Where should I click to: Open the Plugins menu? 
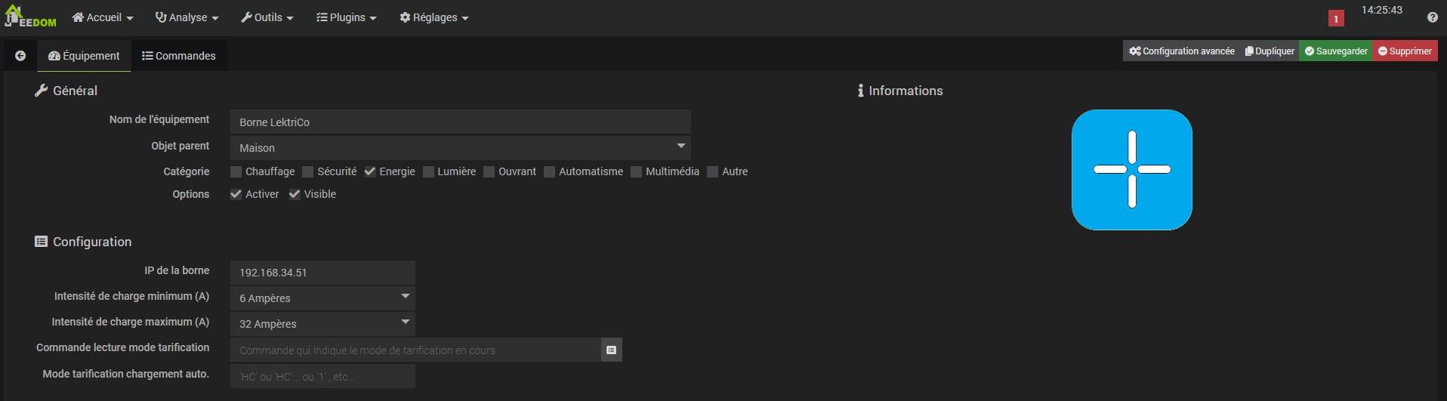point(346,17)
